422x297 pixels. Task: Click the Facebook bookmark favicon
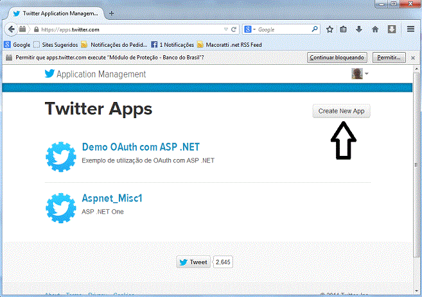[154, 45]
